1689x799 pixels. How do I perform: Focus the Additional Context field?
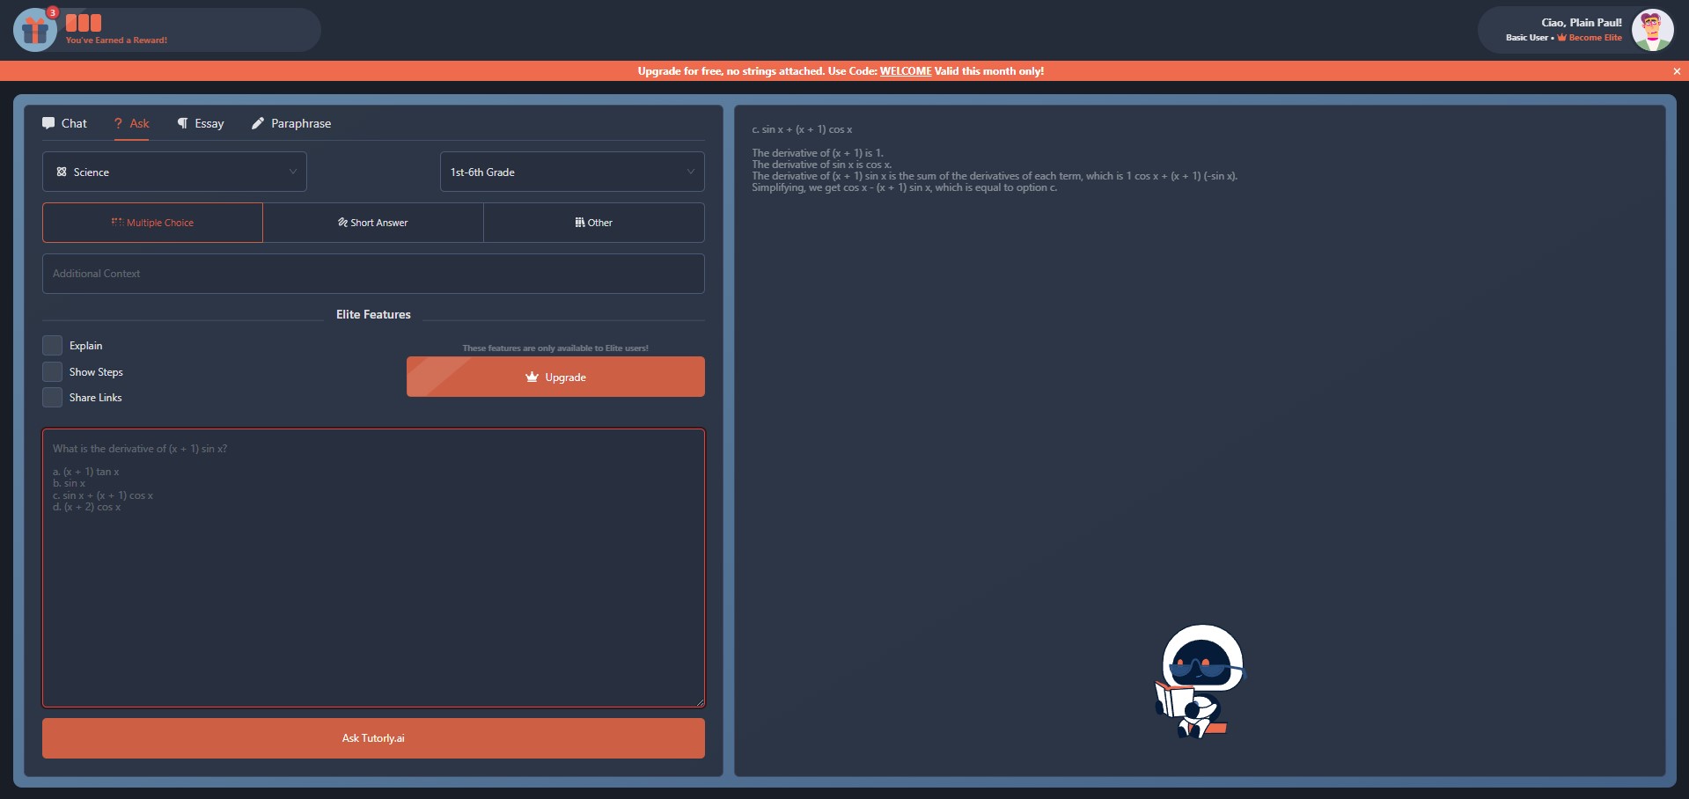pos(373,274)
